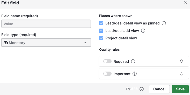Image resolution: width=190 pixels, height=95 pixels.
Task: Click info icon beside Lead/deal detail view pinned
Action: tap(164, 23)
